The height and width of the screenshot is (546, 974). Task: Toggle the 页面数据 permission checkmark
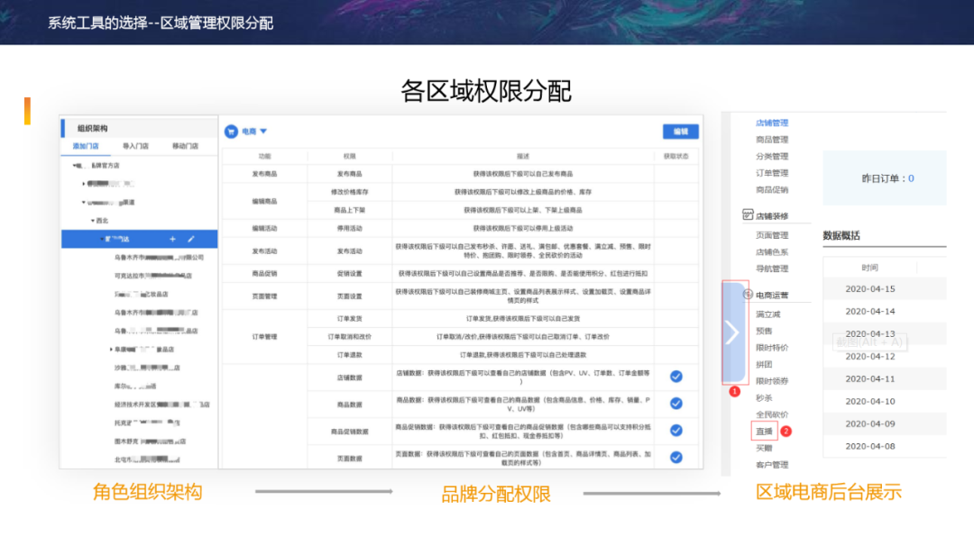click(675, 458)
